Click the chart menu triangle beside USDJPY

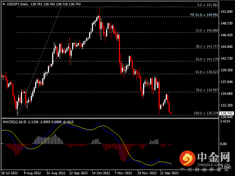2,4
